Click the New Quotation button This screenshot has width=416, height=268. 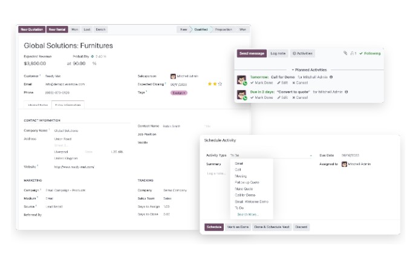[x=31, y=29]
